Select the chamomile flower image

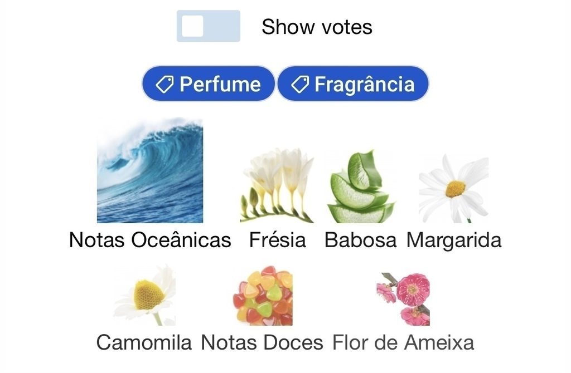coord(144,295)
